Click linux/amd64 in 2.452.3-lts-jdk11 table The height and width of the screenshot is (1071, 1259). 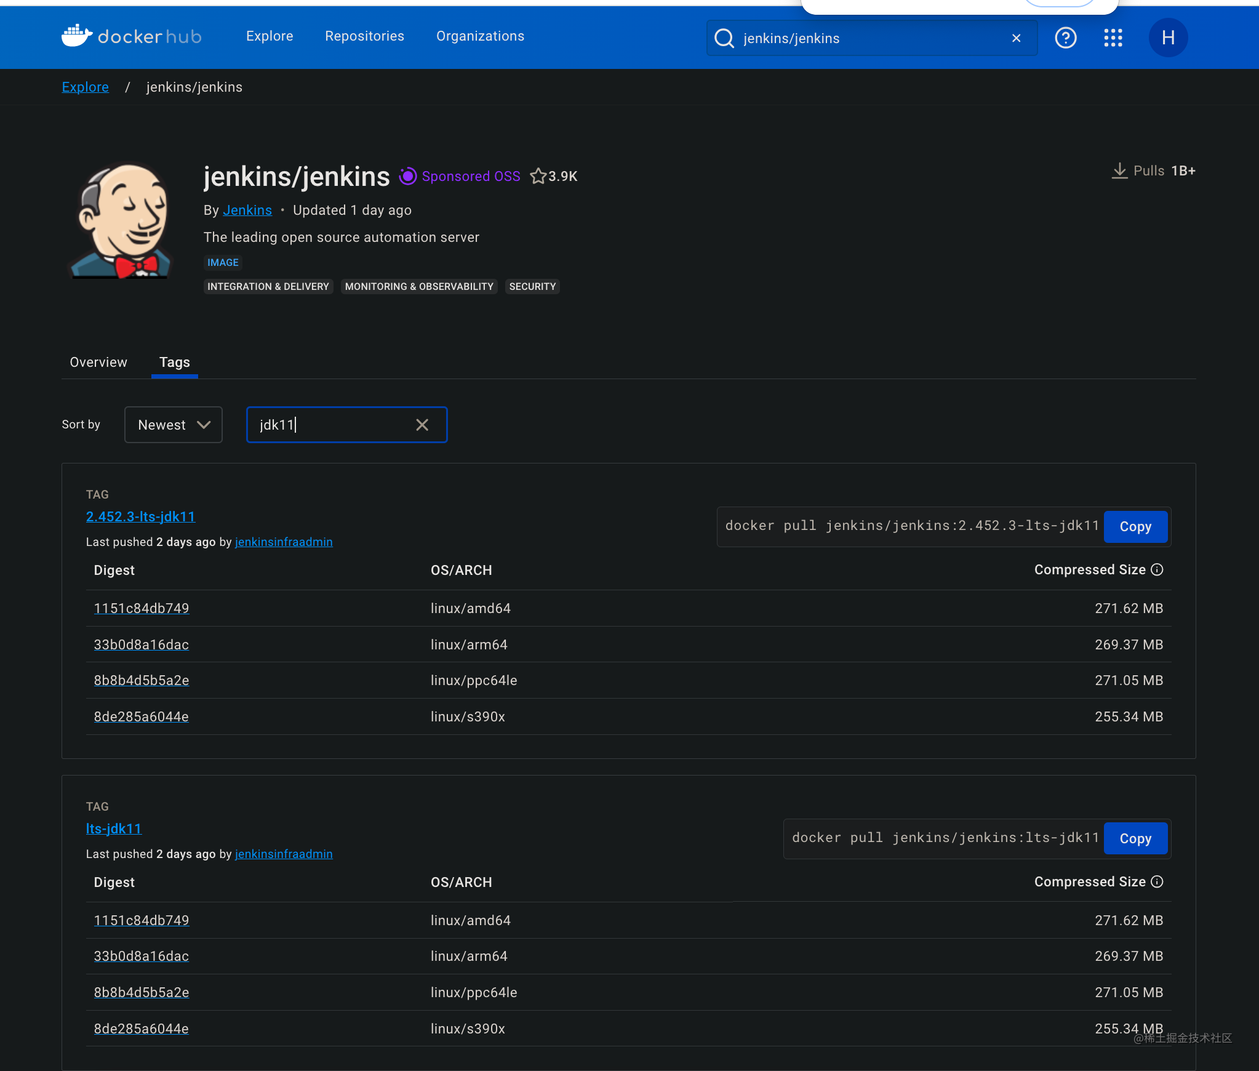pyautogui.click(x=471, y=608)
